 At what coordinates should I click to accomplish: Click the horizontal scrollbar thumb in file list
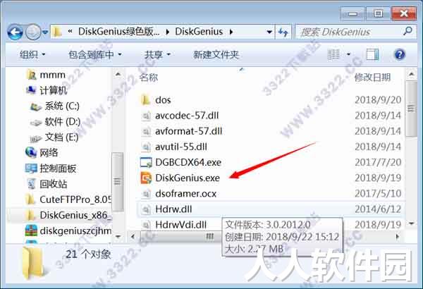pos(180,237)
